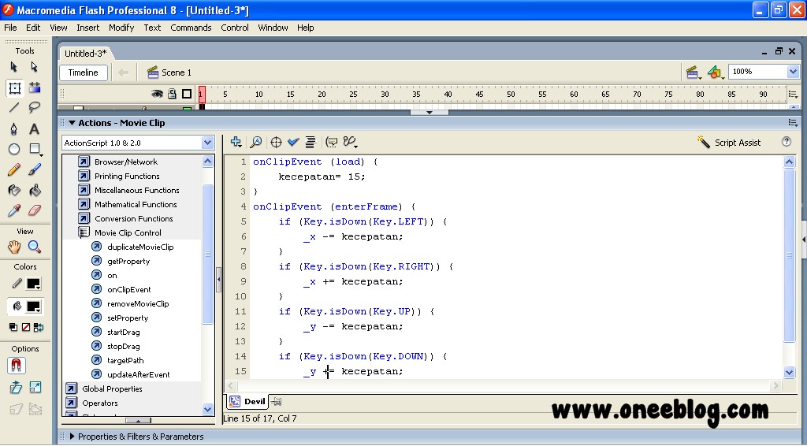Open the Control menu

pos(235,28)
